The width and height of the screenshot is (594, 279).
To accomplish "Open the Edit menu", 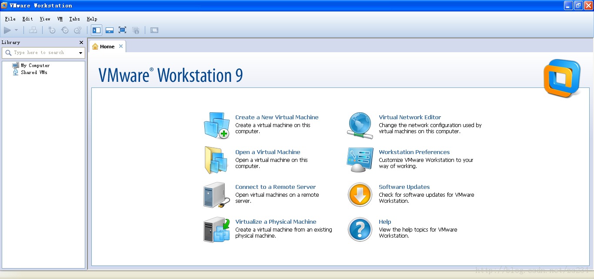I will (27, 19).
